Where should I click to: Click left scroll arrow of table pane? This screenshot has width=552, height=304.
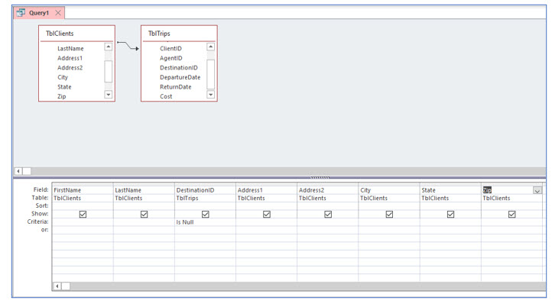(18, 171)
